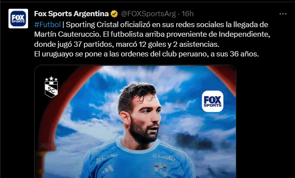Click the Sporting Cristal crest in image

tap(51, 87)
